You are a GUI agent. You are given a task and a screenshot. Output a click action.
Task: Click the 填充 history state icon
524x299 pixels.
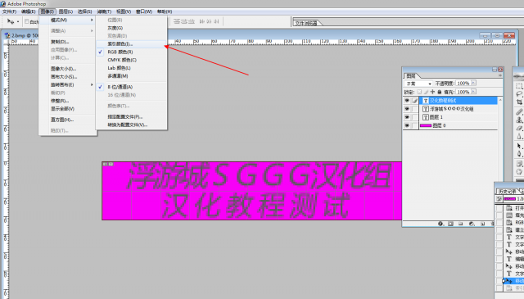(x=509, y=215)
